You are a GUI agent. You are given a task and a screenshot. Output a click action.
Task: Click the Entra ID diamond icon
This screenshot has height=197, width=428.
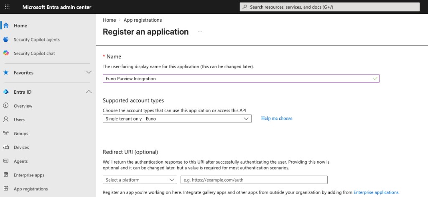pos(6,92)
